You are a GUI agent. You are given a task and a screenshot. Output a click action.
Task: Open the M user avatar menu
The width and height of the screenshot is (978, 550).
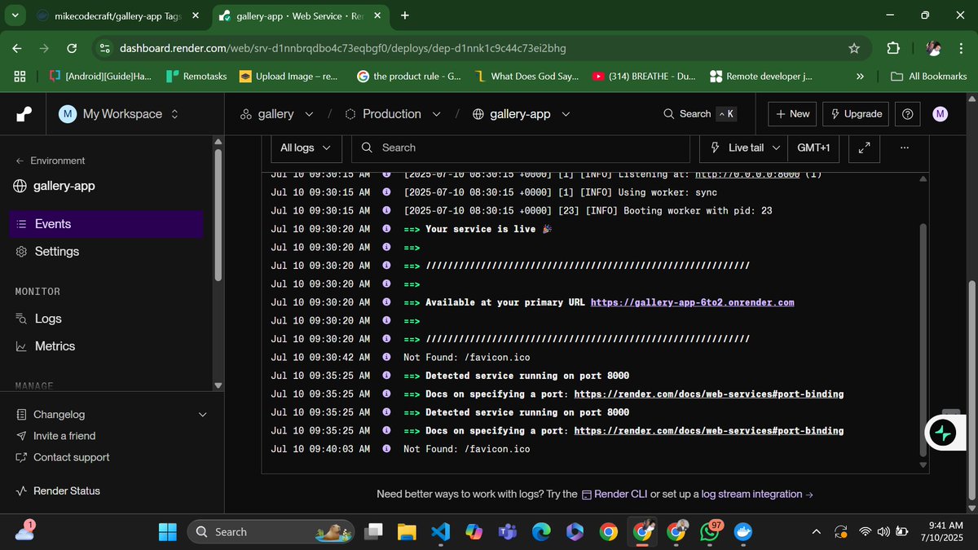point(941,114)
